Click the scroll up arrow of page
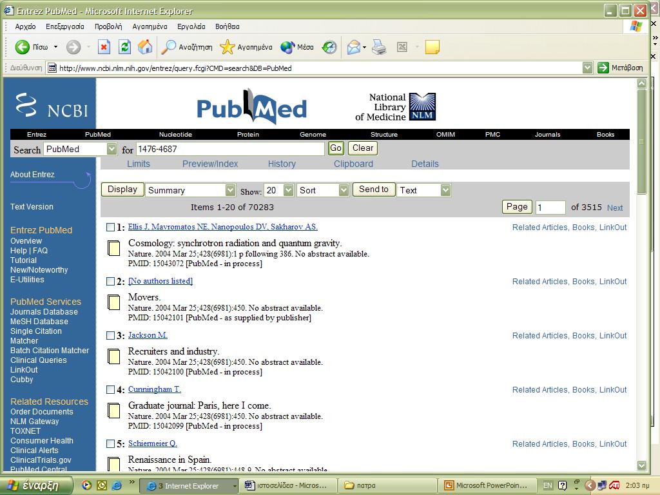This screenshot has width=660, height=495. (x=641, y=83)
